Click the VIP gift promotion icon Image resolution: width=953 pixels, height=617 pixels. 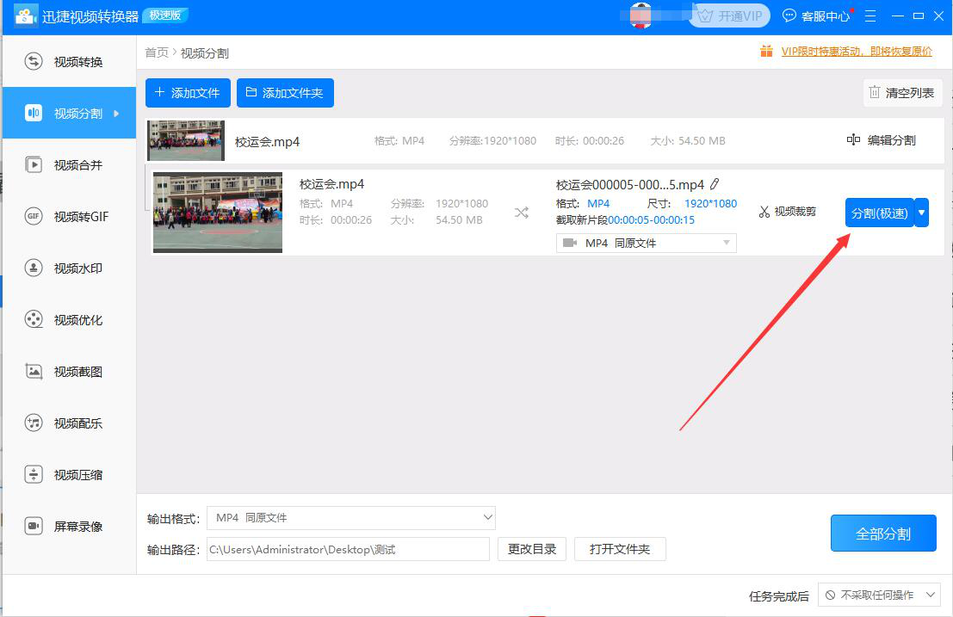point(766,52)
